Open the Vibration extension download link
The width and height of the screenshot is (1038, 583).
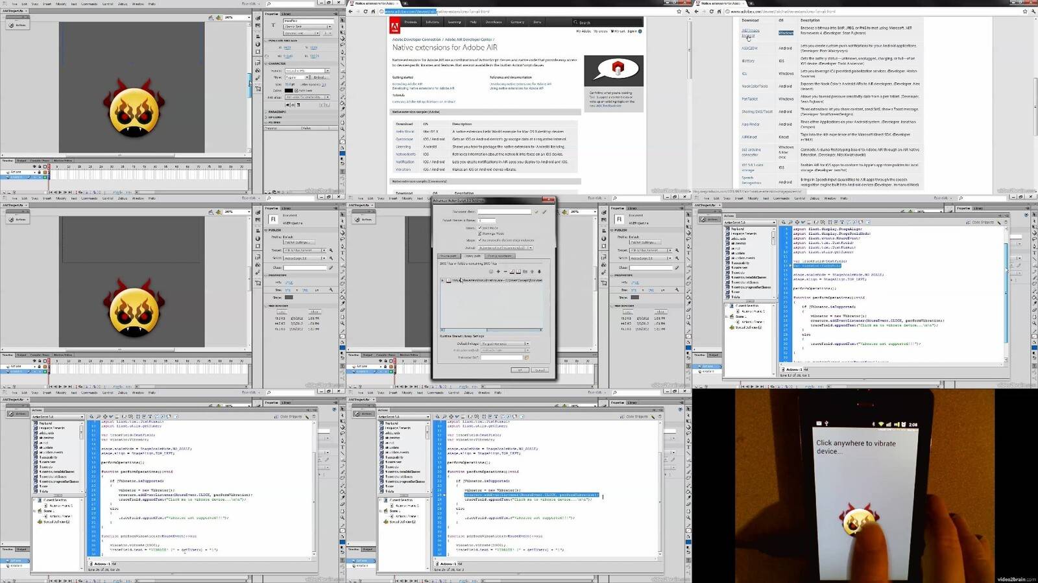(x=403, y=169)
